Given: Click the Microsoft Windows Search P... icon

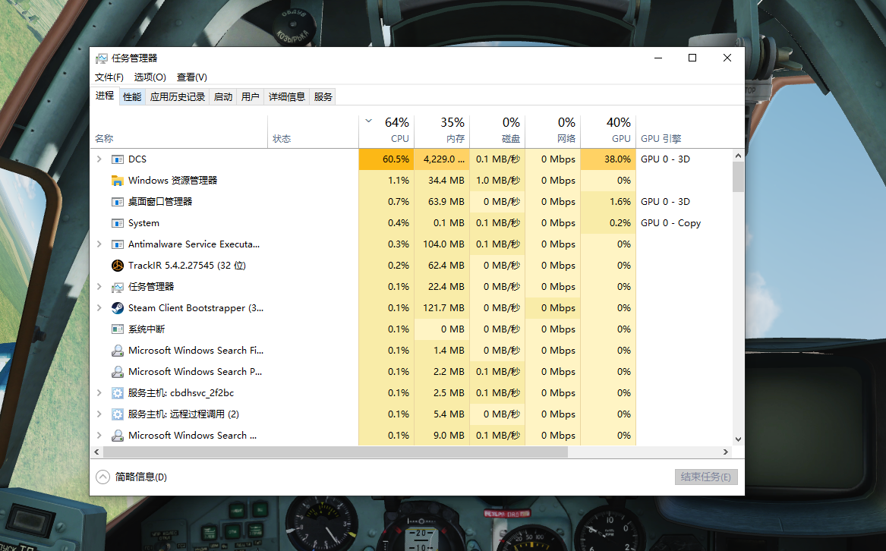Looking at the screenshot, I should pos(118,372).
